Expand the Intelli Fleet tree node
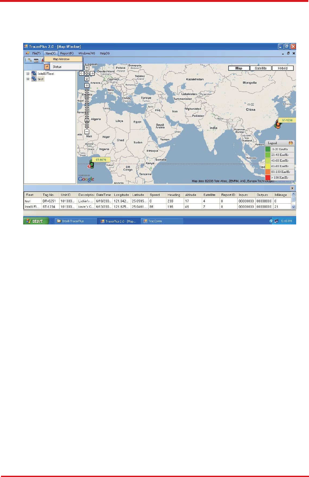Screen dimensions: 309x477 point(28,74)
